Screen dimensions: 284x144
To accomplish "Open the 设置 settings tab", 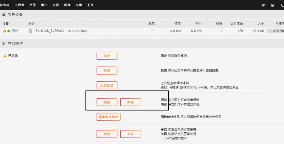I will 56,5.
